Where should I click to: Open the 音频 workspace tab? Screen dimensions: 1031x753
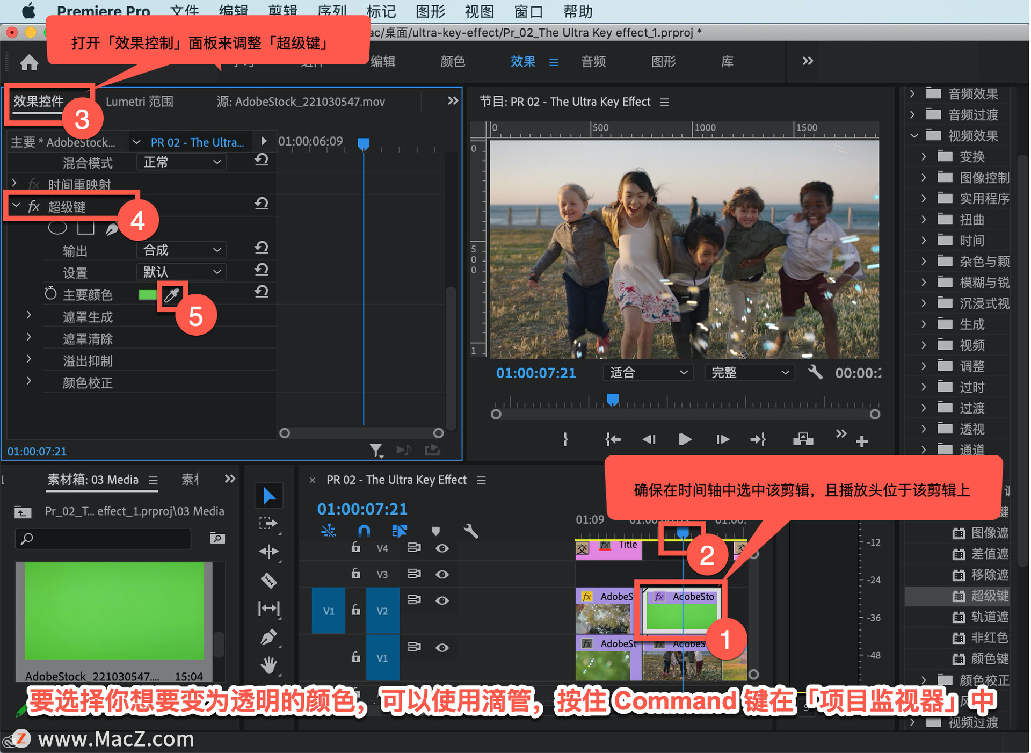593,62
